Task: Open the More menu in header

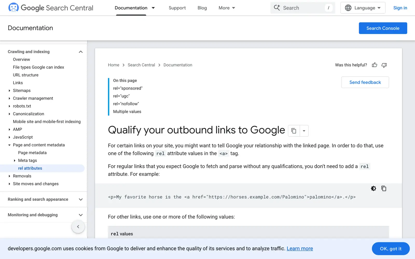Action: coord(227,8)
